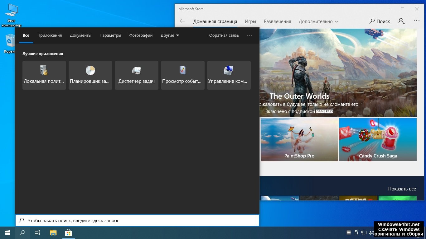This screenshot has height=239, width=426.
Task: Click the Показать все link
Action: (x=402, y=189)
